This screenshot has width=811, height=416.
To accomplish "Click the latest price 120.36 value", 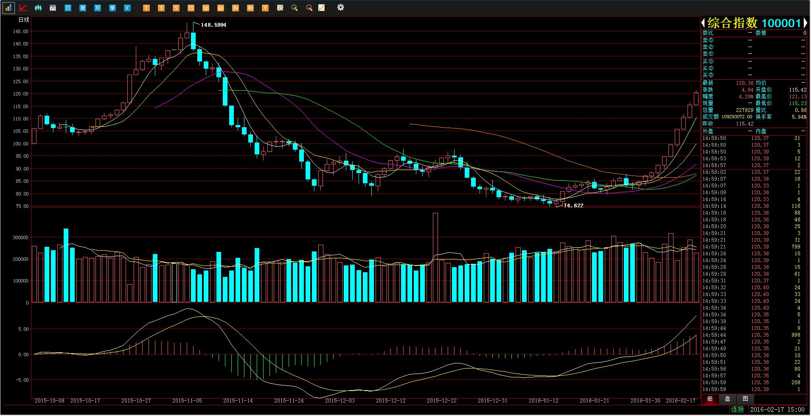I will click(745, 83).
